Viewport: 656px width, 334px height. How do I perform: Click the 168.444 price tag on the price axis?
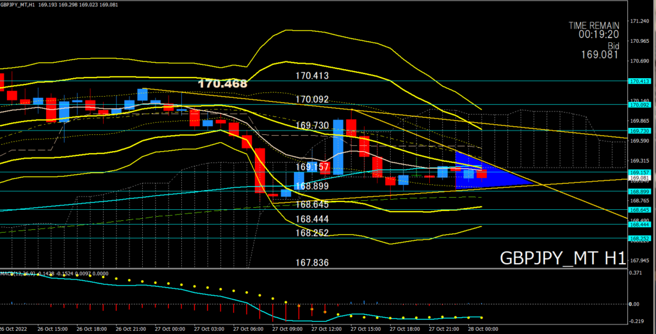pyautogui.click(x=639, y=224)
